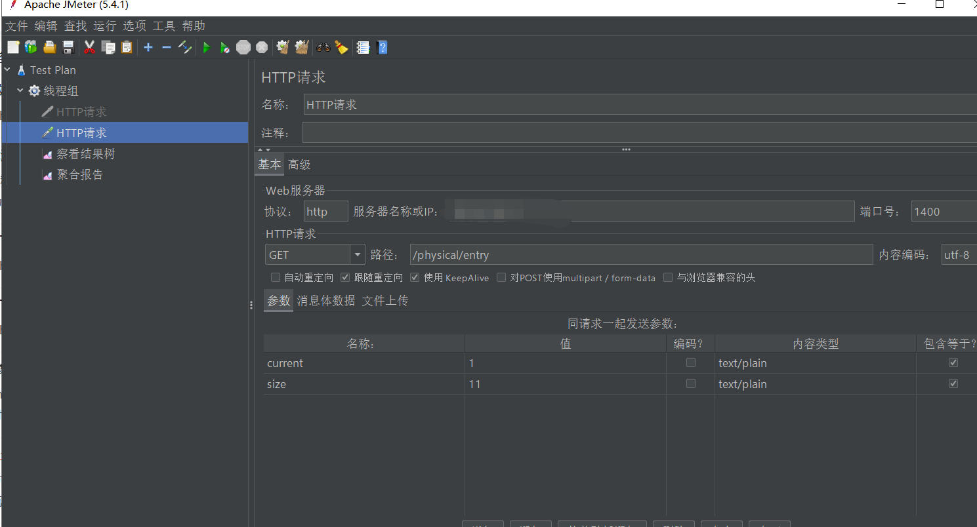Click Start no pauses icon
The width and height of the screenshot is (977, 527).
click(x=225, y=47)
